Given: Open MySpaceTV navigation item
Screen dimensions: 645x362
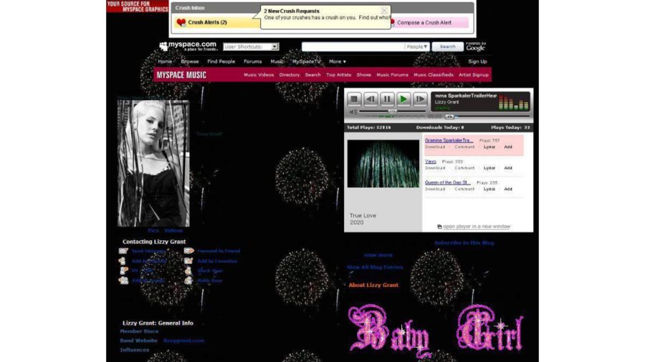Looking at the screenshot, I should tap(306, 62).
